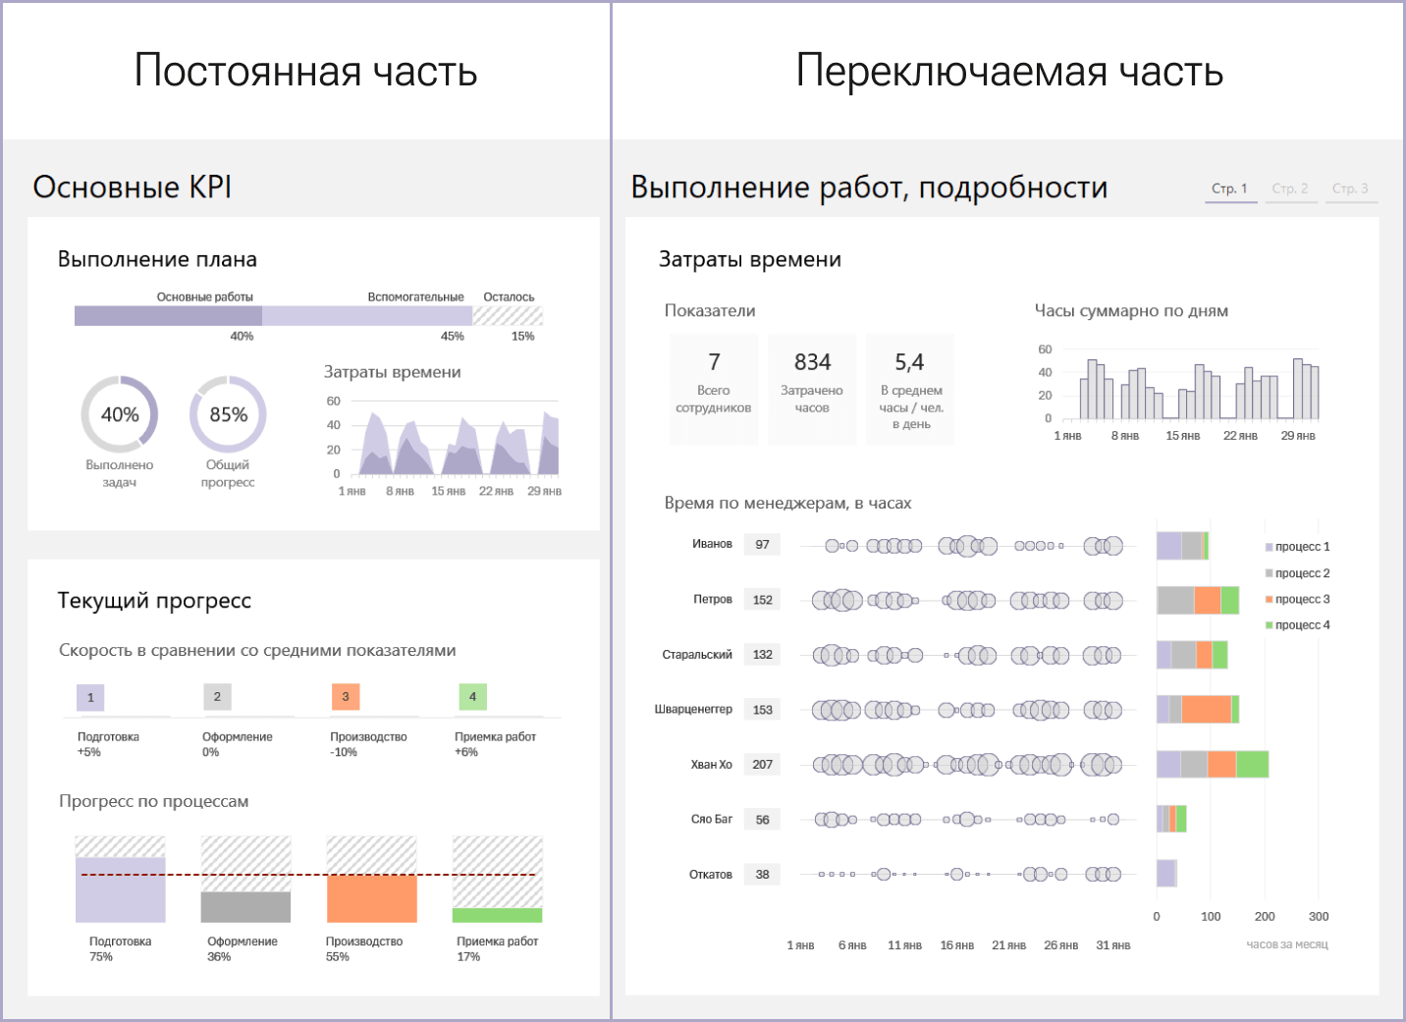Select the orange step 3 Производство marker

point(346,697)
